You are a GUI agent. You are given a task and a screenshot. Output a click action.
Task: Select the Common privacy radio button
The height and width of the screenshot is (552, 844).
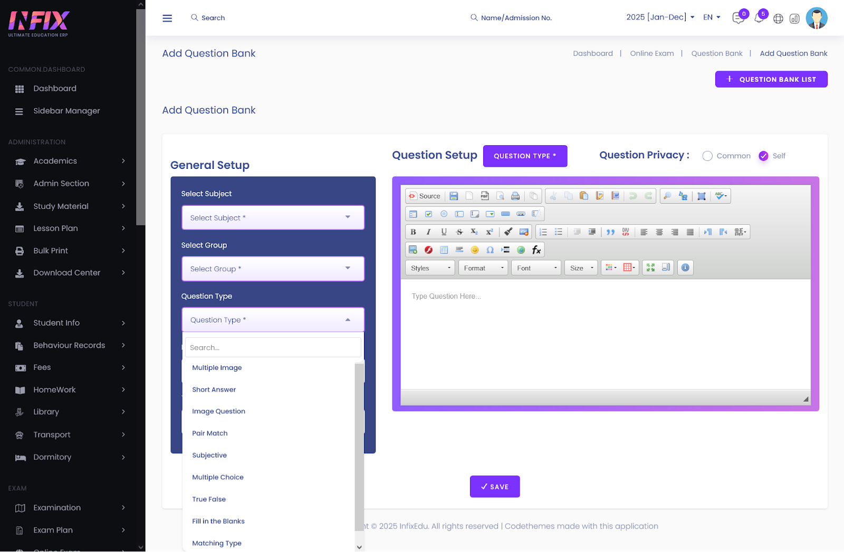pos(707,156)
